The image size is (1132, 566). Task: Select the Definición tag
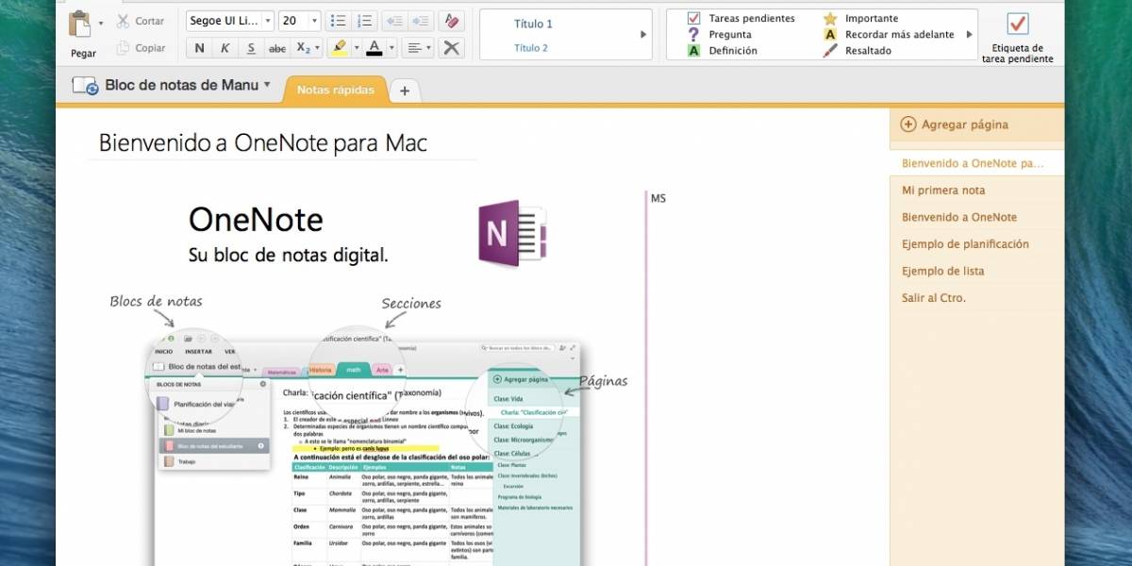click(x=722, y=51)
